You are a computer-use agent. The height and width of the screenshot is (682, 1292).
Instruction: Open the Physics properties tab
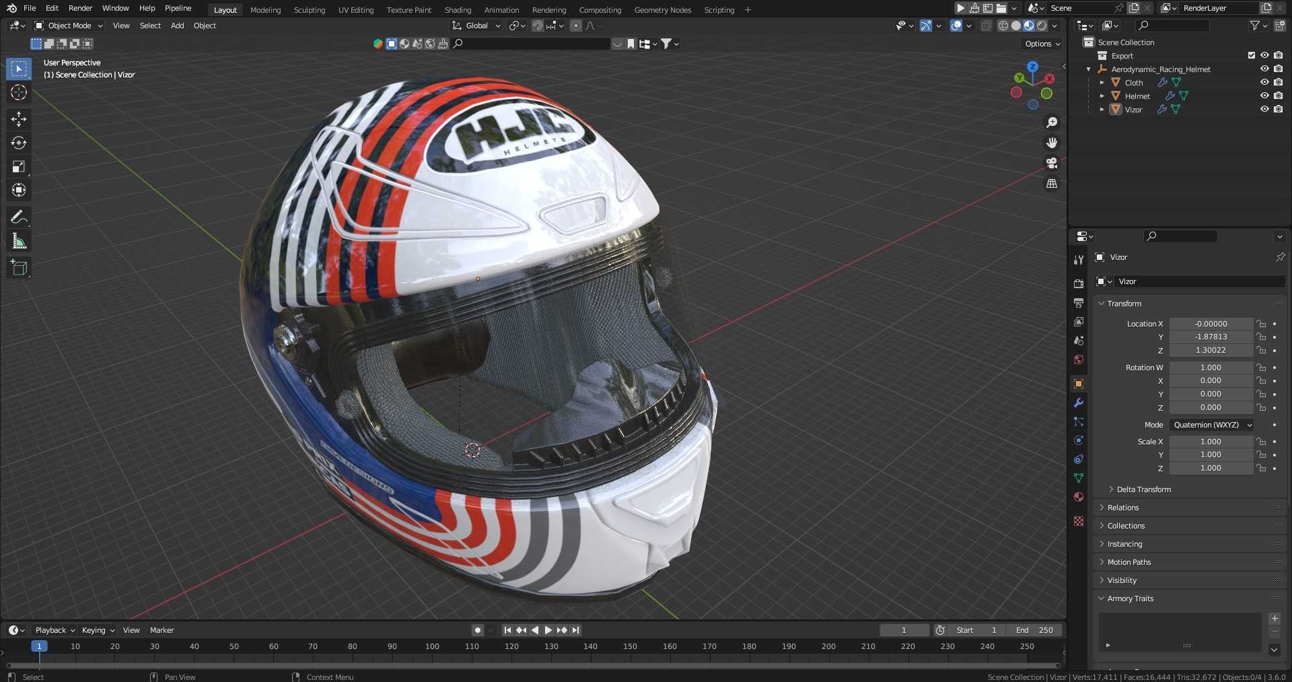(1079, 440)
